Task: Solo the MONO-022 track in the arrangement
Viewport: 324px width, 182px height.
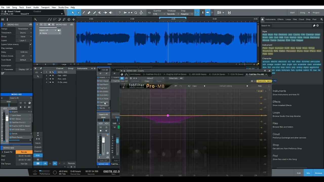Action: pos(45,25)
